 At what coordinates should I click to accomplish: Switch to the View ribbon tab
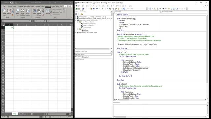click(43, 6)
